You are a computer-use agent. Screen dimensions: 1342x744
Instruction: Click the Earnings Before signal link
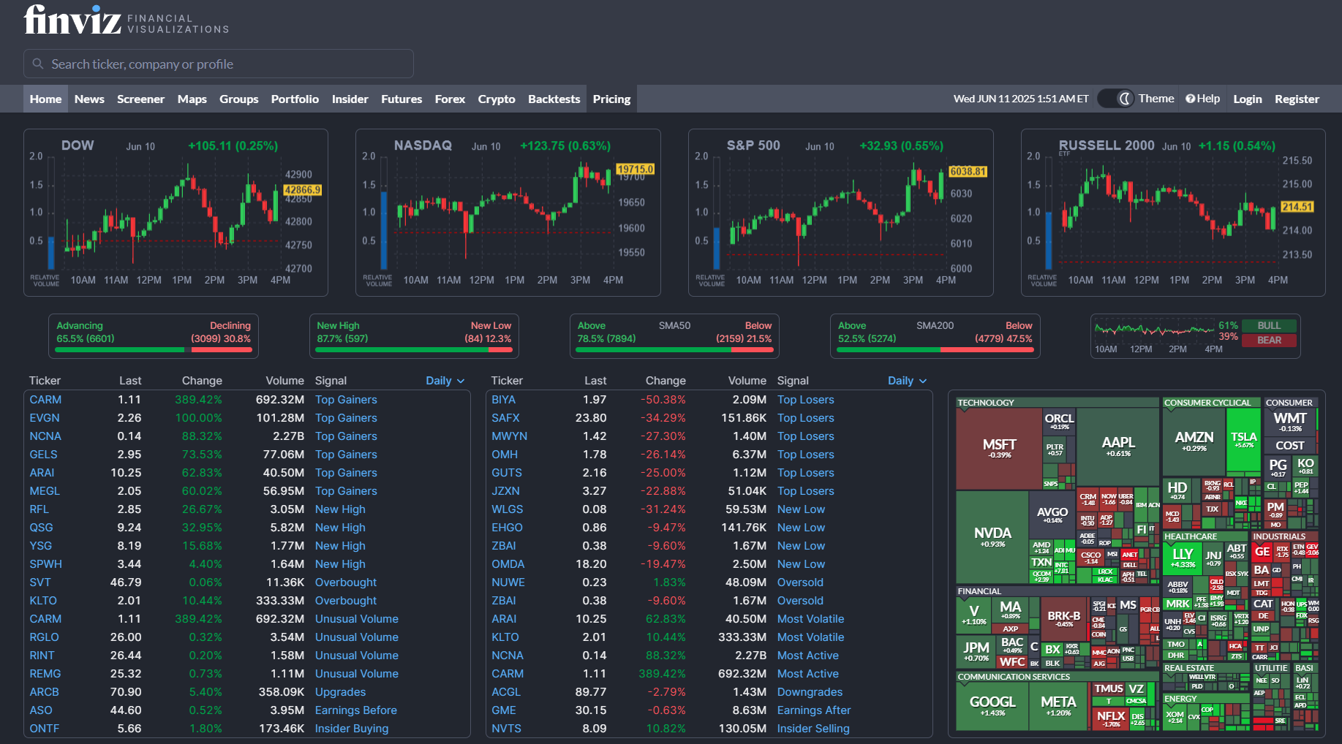356,710
